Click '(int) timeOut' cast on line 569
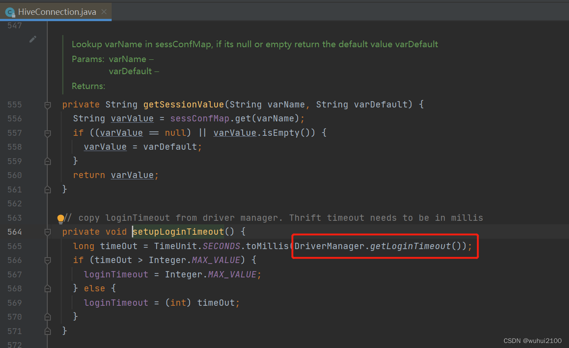This screenshot has width=569, height=348. [x=199, y=303]
